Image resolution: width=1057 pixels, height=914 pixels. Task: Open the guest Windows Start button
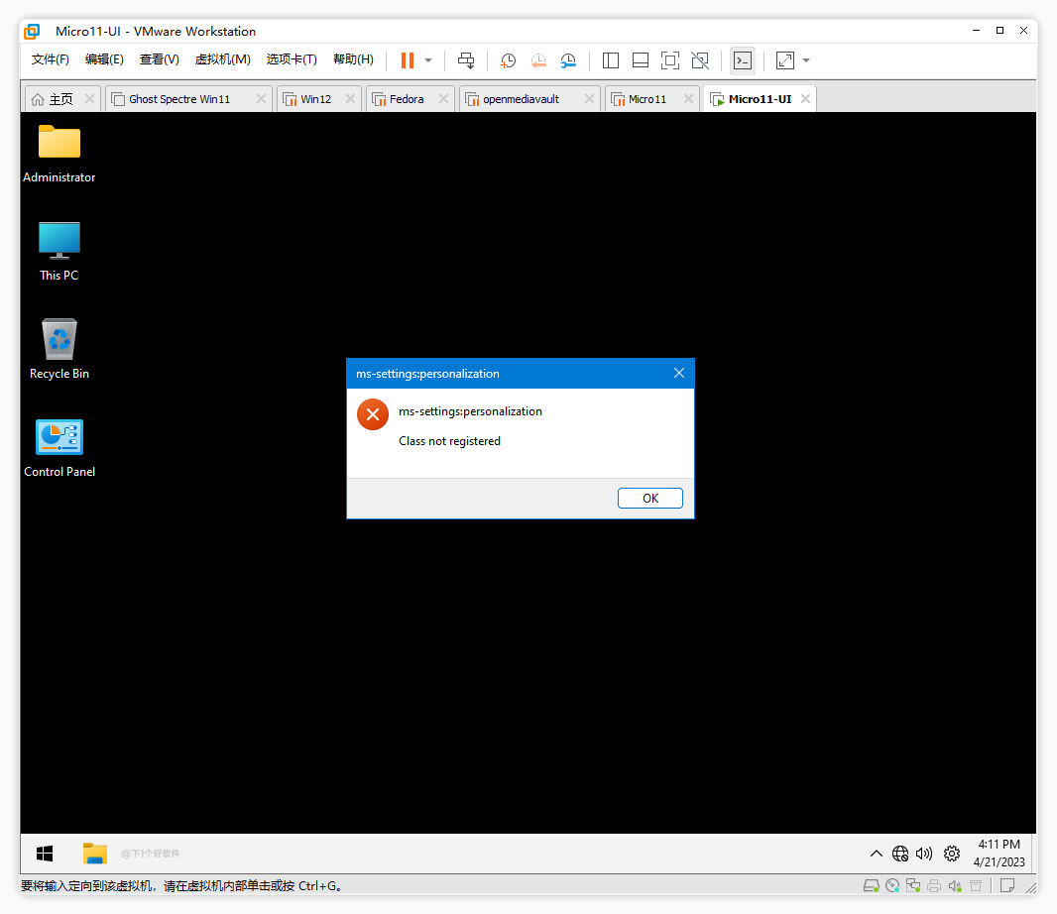click(45, 854)
